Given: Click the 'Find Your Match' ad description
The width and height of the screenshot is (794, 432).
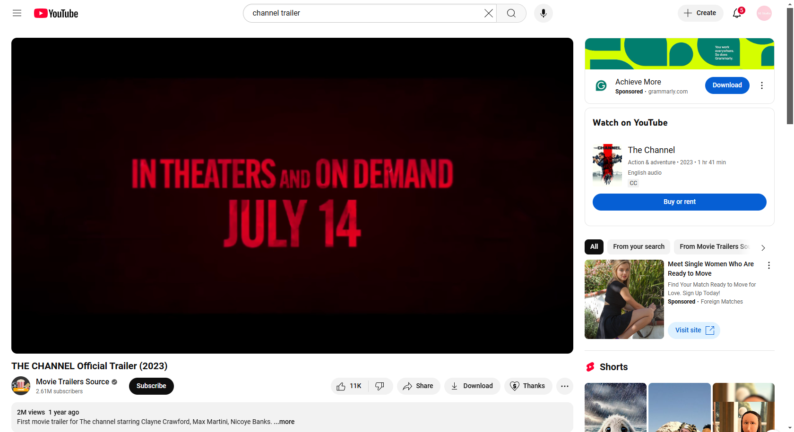Looking at the screenshot, I should [x=712, y=289].
